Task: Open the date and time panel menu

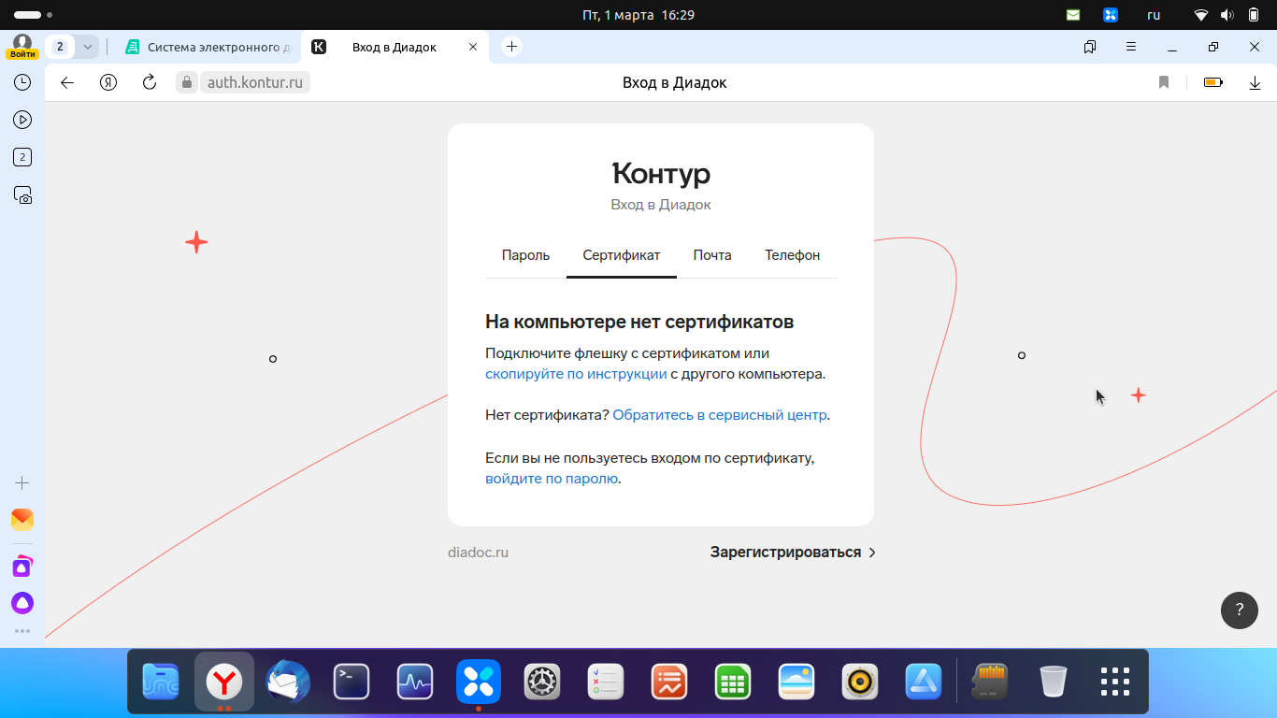Action: tap(638, 15)
